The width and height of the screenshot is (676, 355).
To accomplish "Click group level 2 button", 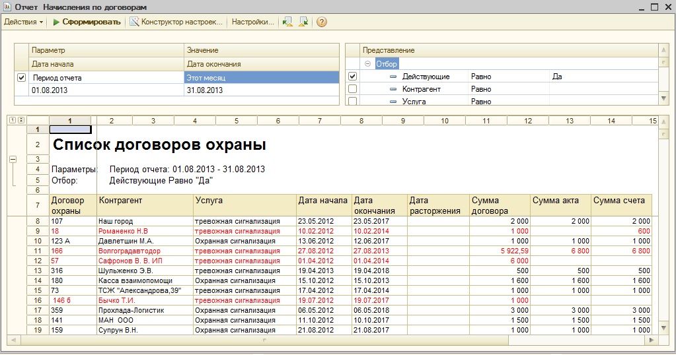I will (x=21, y=120).
